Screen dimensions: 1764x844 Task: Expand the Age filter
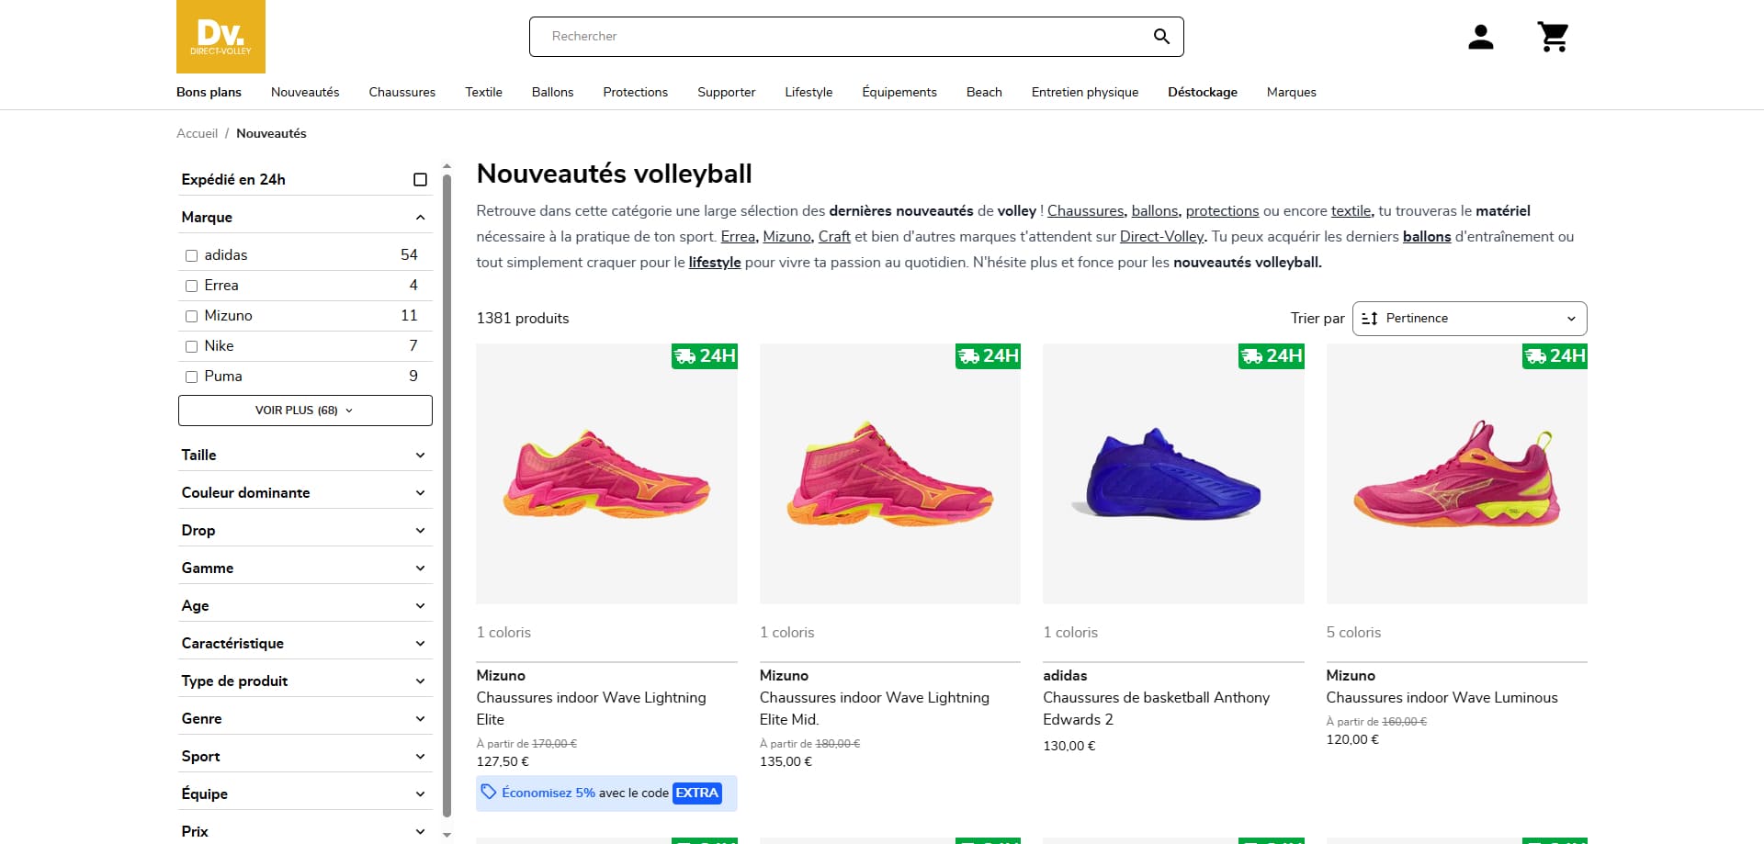click(x=304, y=605)
